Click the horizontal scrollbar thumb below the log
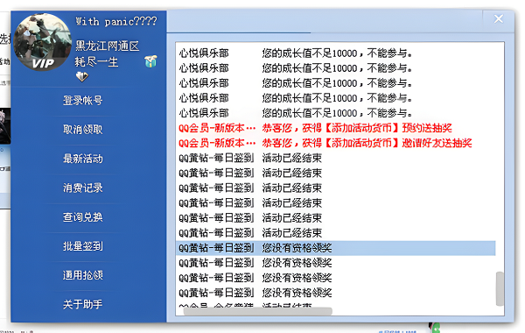 [258, 312]
